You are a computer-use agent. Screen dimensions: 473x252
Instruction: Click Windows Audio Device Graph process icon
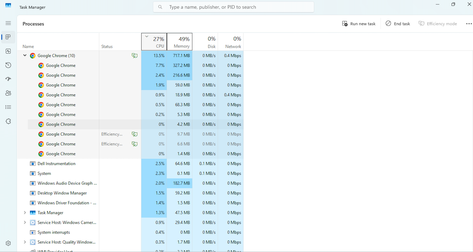[33, 183]
